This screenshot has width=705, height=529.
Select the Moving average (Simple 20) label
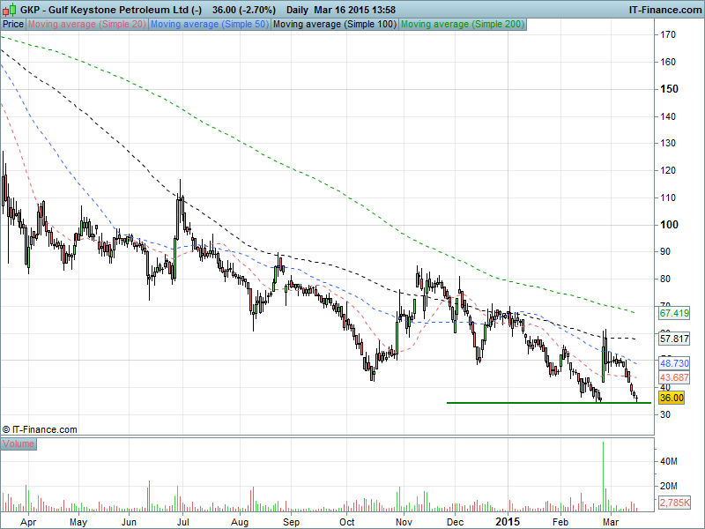click(87, 25)
